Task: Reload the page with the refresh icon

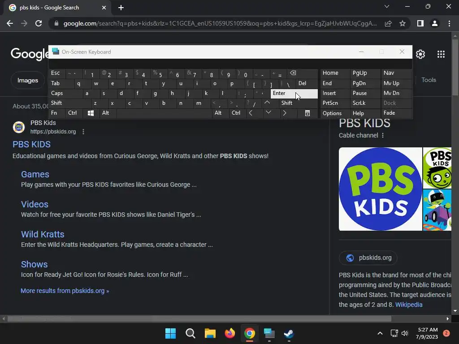Action: click(x=39, y=23)
